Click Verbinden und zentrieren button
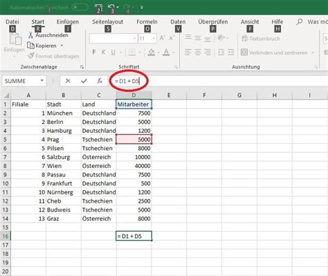 click(x=274, y=53)
